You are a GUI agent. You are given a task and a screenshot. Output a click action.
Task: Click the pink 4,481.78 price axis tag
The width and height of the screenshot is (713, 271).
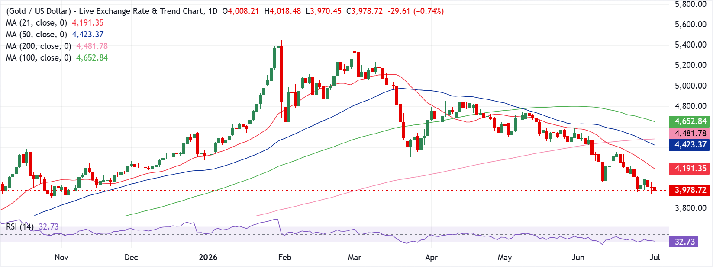click(x=690, y=133)
